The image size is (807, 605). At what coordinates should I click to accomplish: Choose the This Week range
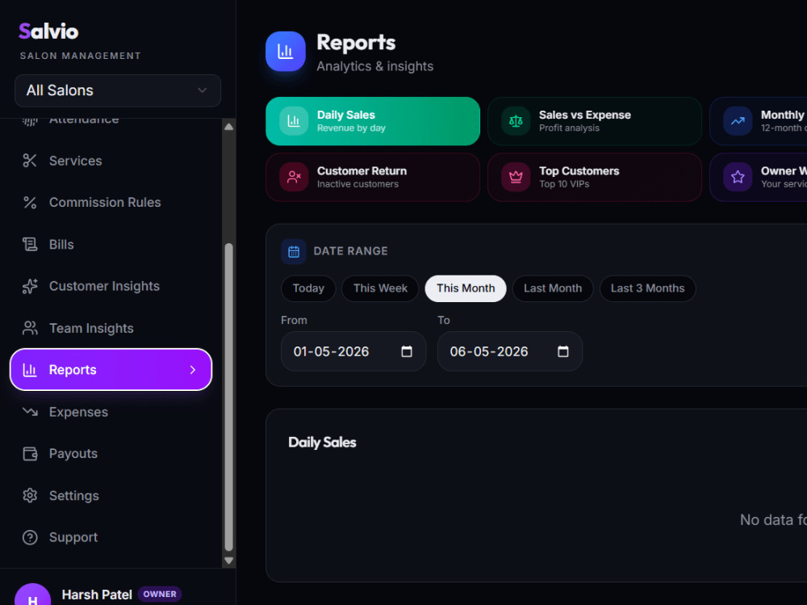click(380, 288)
